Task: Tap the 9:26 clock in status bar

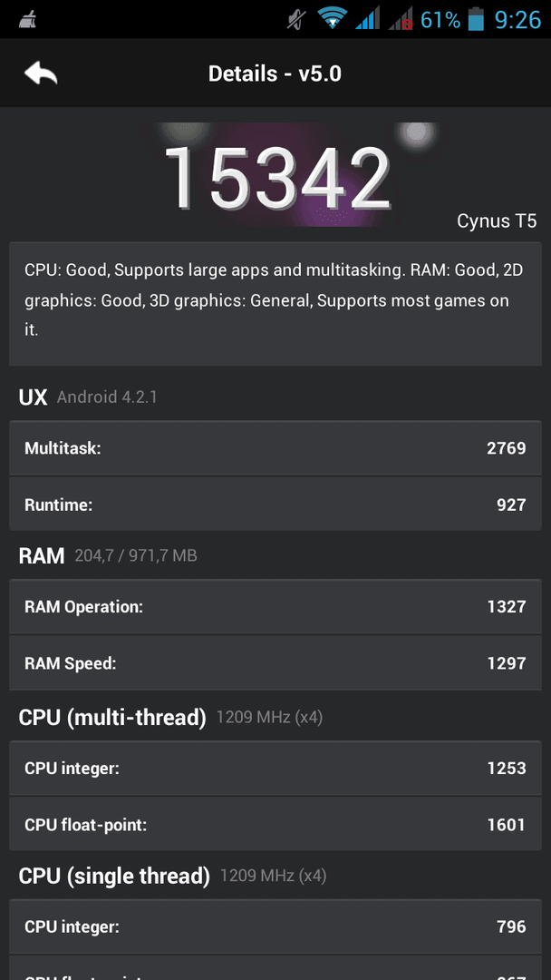Action: click(x=517, y=19)
